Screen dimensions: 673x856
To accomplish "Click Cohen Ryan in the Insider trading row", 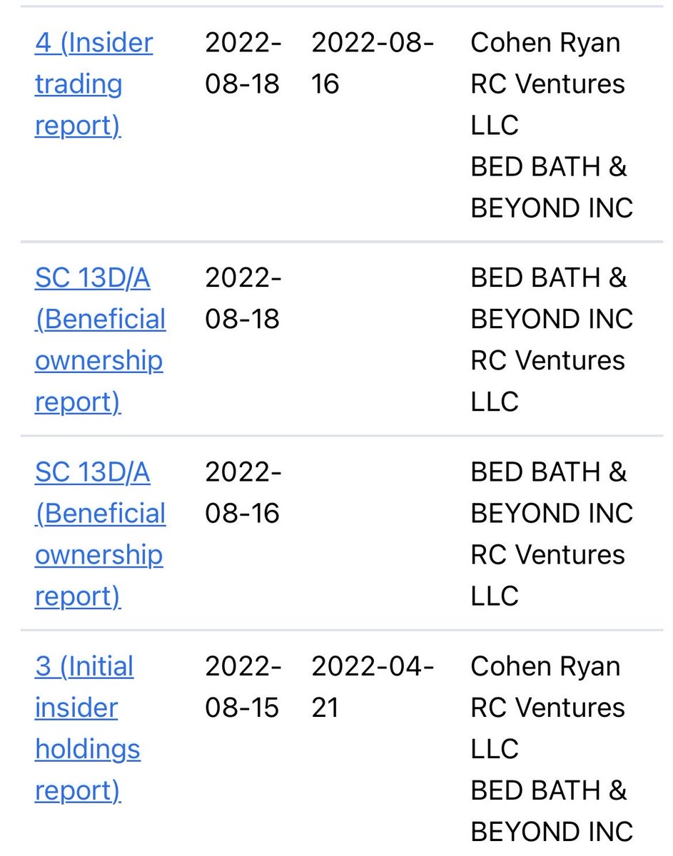I will point(545,43).
